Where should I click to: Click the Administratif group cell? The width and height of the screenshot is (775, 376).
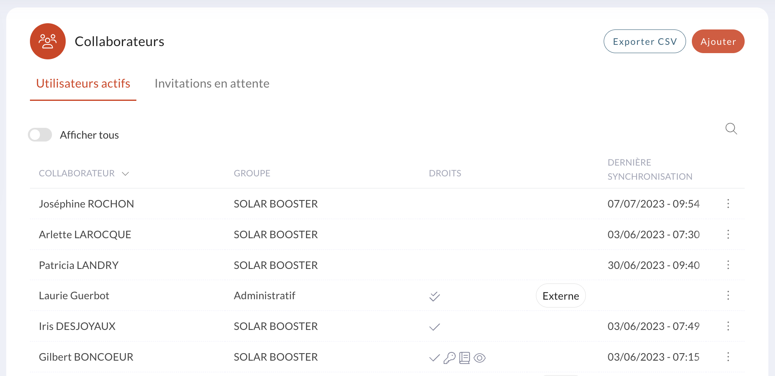click(264, 295)
